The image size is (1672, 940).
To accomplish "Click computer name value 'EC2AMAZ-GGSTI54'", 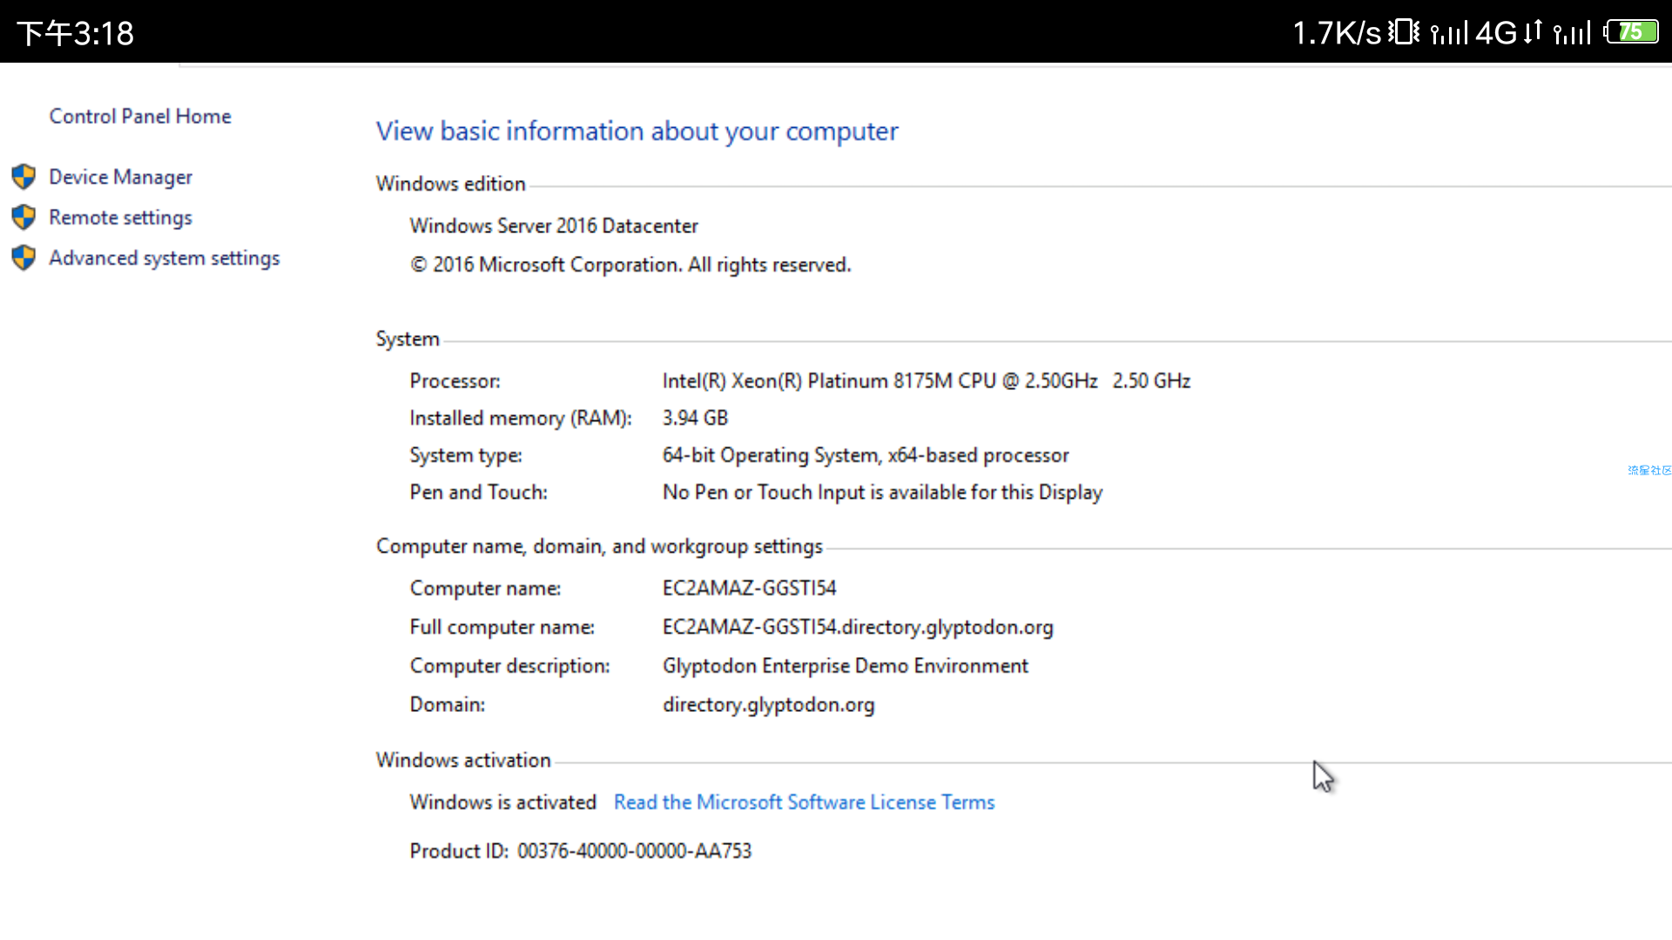I will (x=749, y=588).
